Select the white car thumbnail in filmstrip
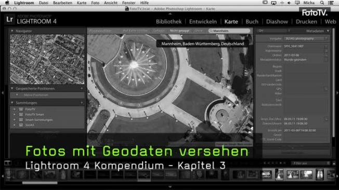This screenshot has width=339, height=190. (x=266, y=174)
